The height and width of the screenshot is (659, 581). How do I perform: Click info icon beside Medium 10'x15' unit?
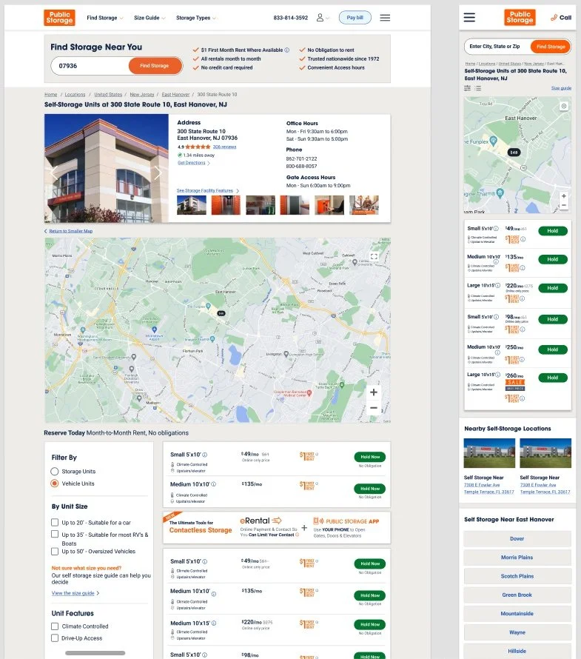(214, 623)
